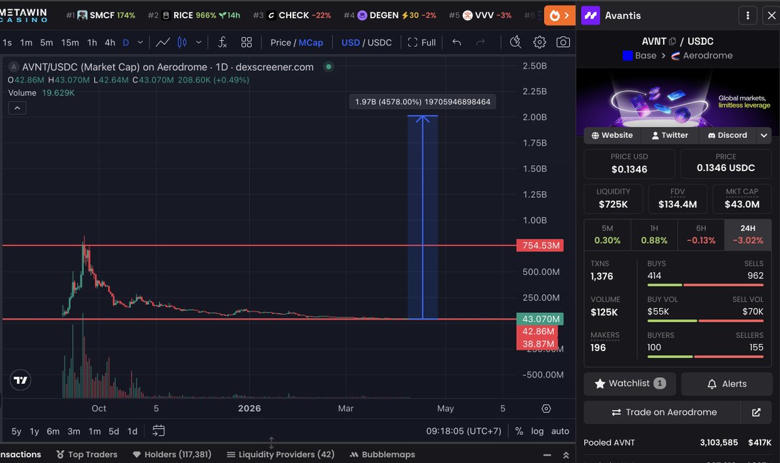Screen dimensions: 780x463
Task: Open chart settings gear icon
Action: point(539,42)
